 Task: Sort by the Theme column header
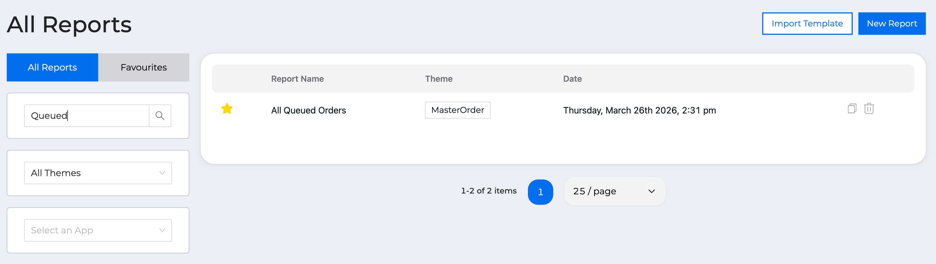point(438,79)
